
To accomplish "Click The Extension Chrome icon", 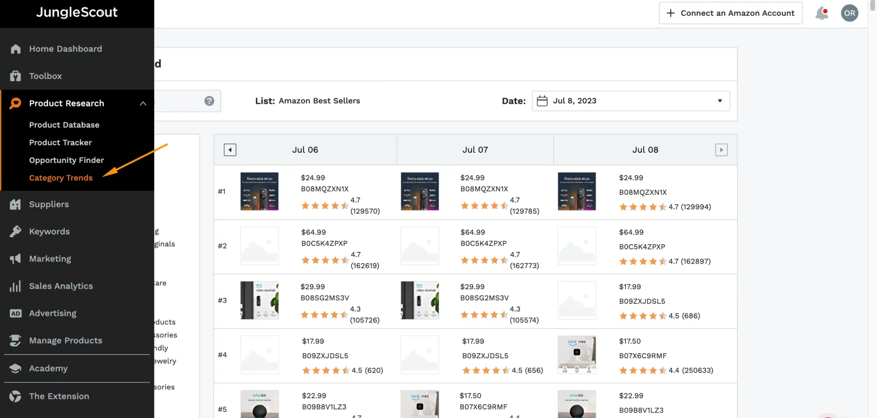I will (16, 396).
